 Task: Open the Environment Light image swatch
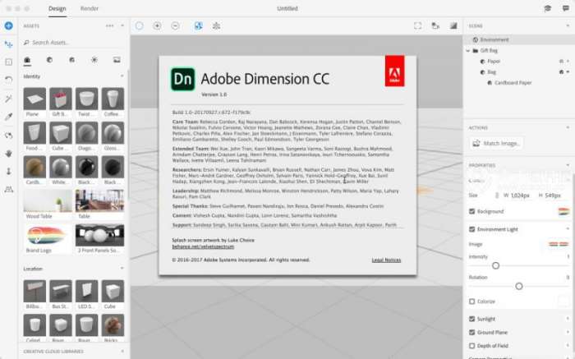coord(559,244)
